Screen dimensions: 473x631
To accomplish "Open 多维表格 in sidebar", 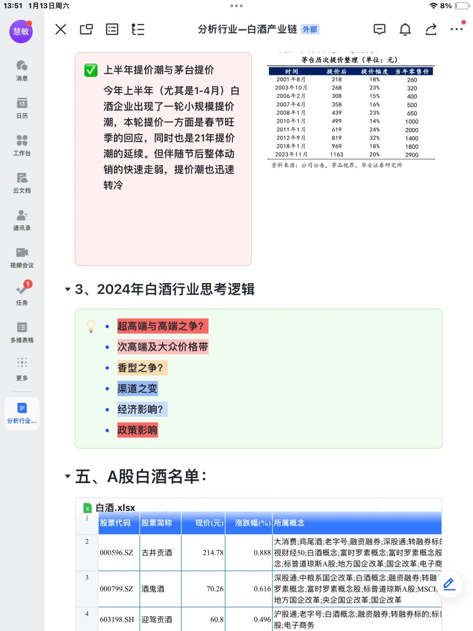I will pyautogui.click(x=22, y=332).
